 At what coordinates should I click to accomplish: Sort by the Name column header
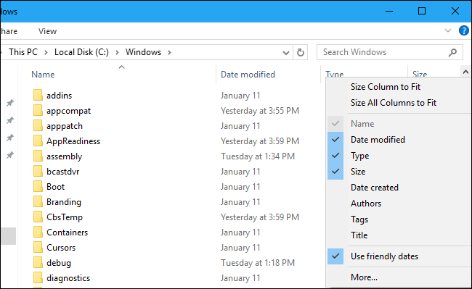pos(43,75)
